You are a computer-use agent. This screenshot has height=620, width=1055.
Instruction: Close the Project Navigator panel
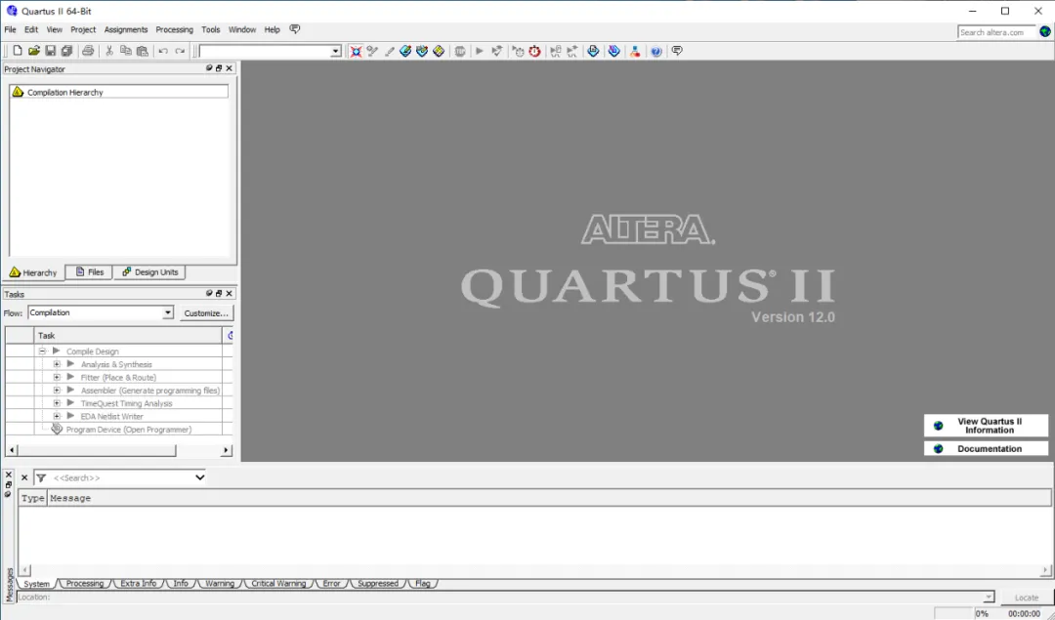[229, 68]
